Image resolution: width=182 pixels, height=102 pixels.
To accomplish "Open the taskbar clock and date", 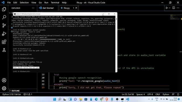I will [x=173, y=99].
